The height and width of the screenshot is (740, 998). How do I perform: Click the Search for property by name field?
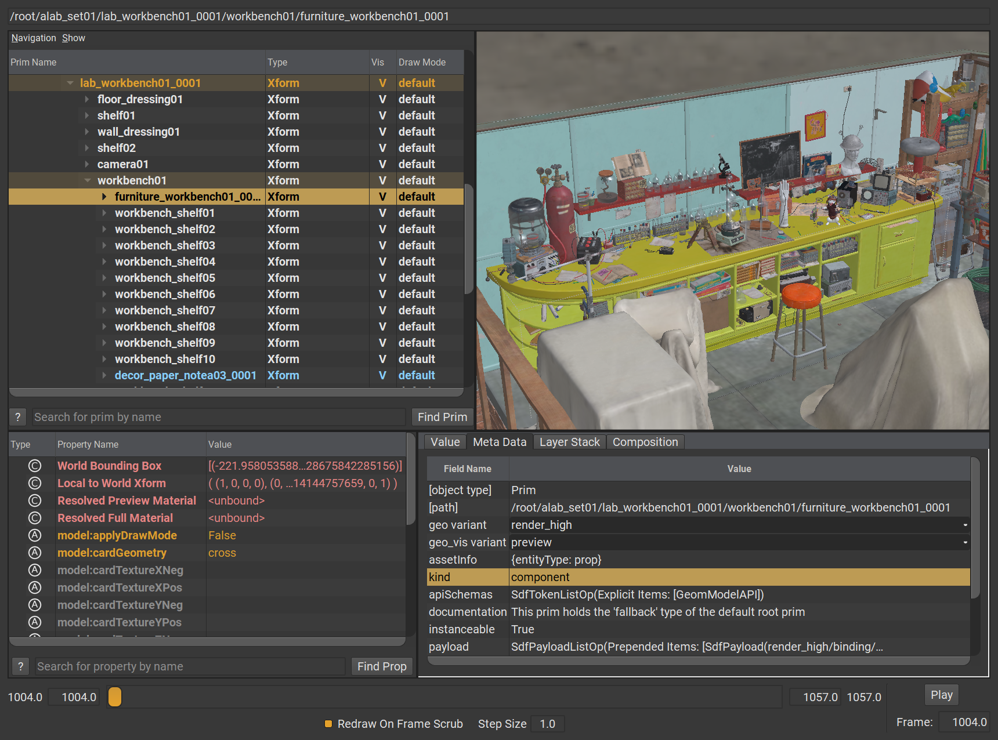click(190, 666)
